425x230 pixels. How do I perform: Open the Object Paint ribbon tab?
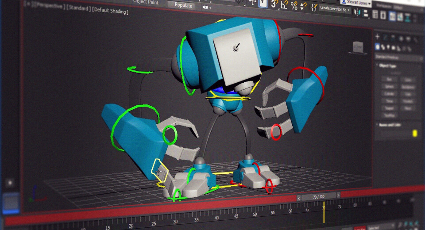coord(145,2)
